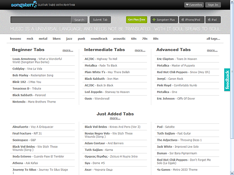The width and height of the screenshot is (234, 175).
Task: Select the lessons tag
Action: 16,38
